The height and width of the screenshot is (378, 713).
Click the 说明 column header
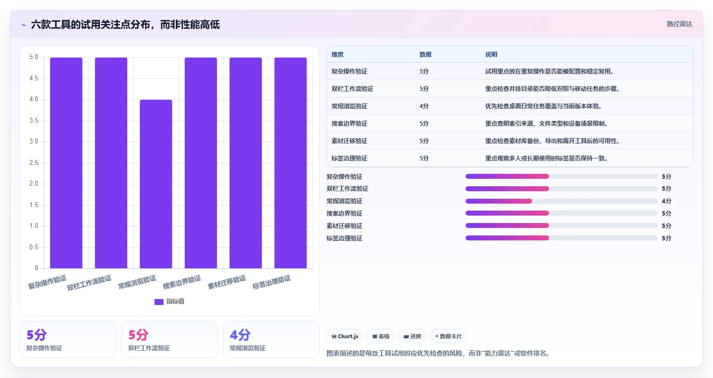491,55
